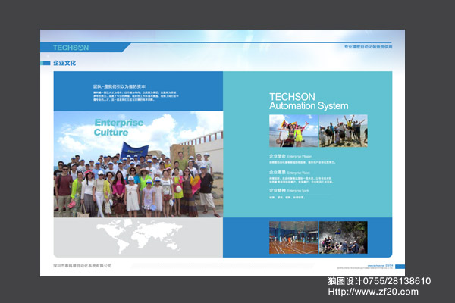Image resolution: width=455 pixels, height=303 pixels.
Task: Click the company name footer text
Action: [83, 266]
